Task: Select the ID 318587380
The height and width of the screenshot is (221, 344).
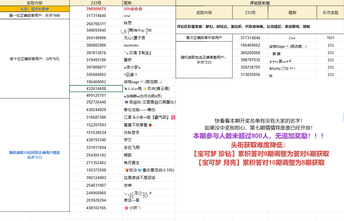Action: 96,117
